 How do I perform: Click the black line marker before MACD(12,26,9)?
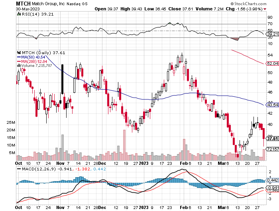(x=19, y=169)
